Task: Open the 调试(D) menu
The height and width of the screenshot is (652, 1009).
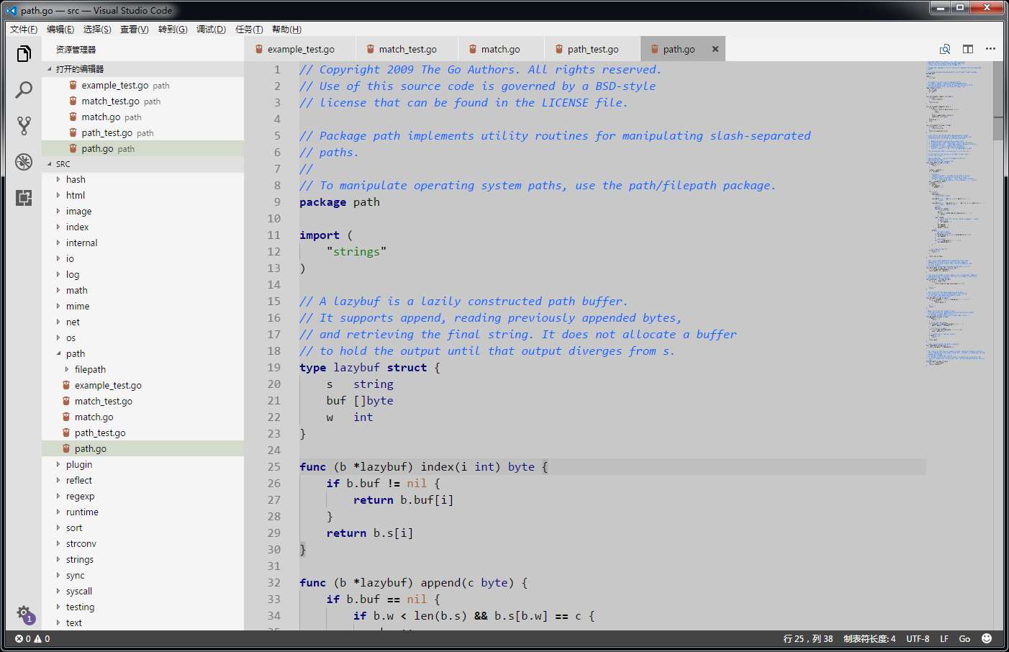Action: pos(210,29)
